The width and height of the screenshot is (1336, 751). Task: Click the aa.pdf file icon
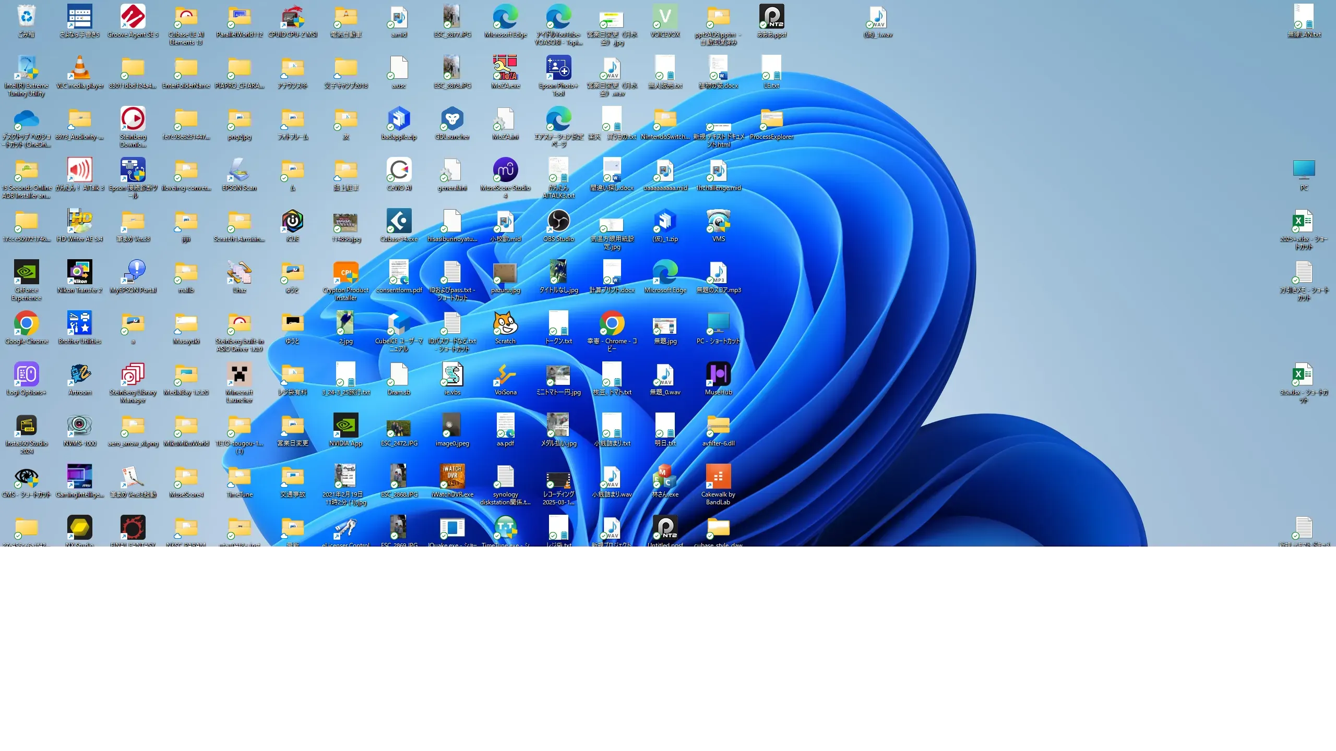click(505, 426)
